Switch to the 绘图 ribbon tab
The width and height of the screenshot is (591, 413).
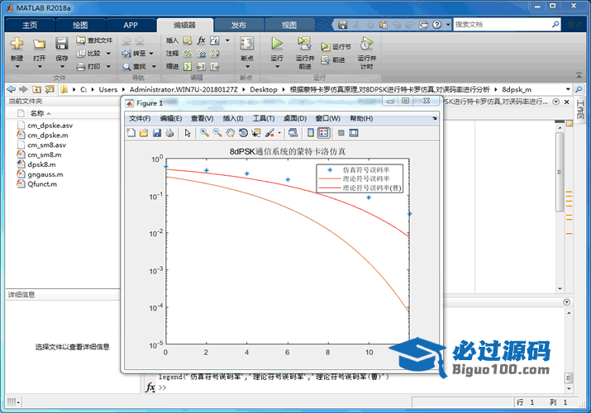coord(80,26)
